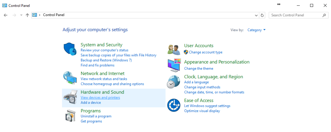The width and height of the screenshot is (331, 132).
Task: Open Optimize visual display link
Action: pos(202,111)
